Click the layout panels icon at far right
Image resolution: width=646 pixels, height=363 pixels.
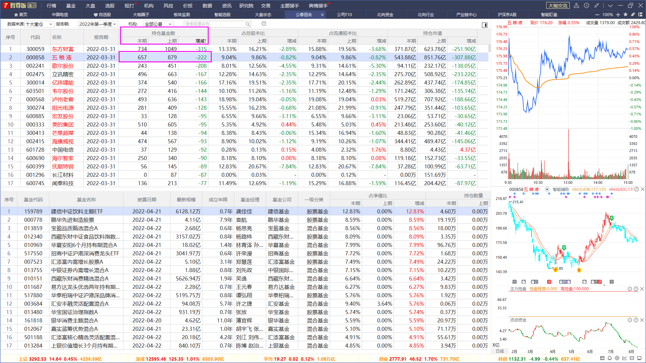(640, 14)
